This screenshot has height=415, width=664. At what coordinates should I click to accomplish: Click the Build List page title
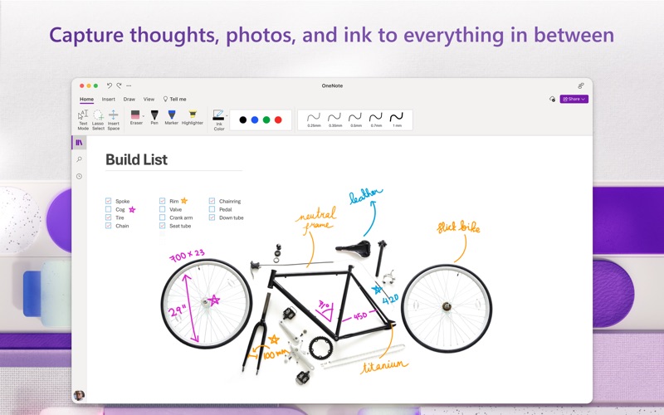pos(136,159)
